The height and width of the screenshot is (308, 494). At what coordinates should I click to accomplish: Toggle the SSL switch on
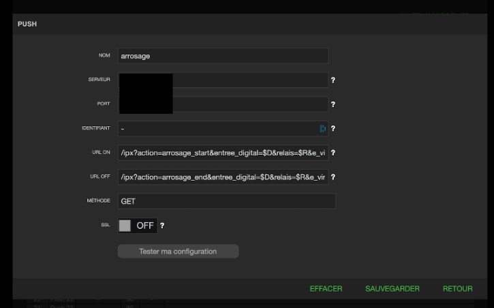pyautogui.click(x=137, y=226)
